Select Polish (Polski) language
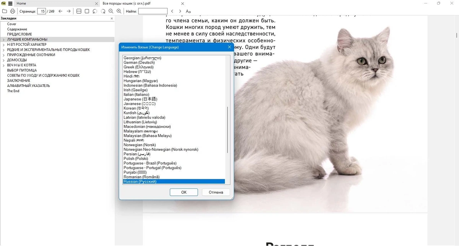The image size is (459, 246). pyautogui.click(x=174, y=159)
